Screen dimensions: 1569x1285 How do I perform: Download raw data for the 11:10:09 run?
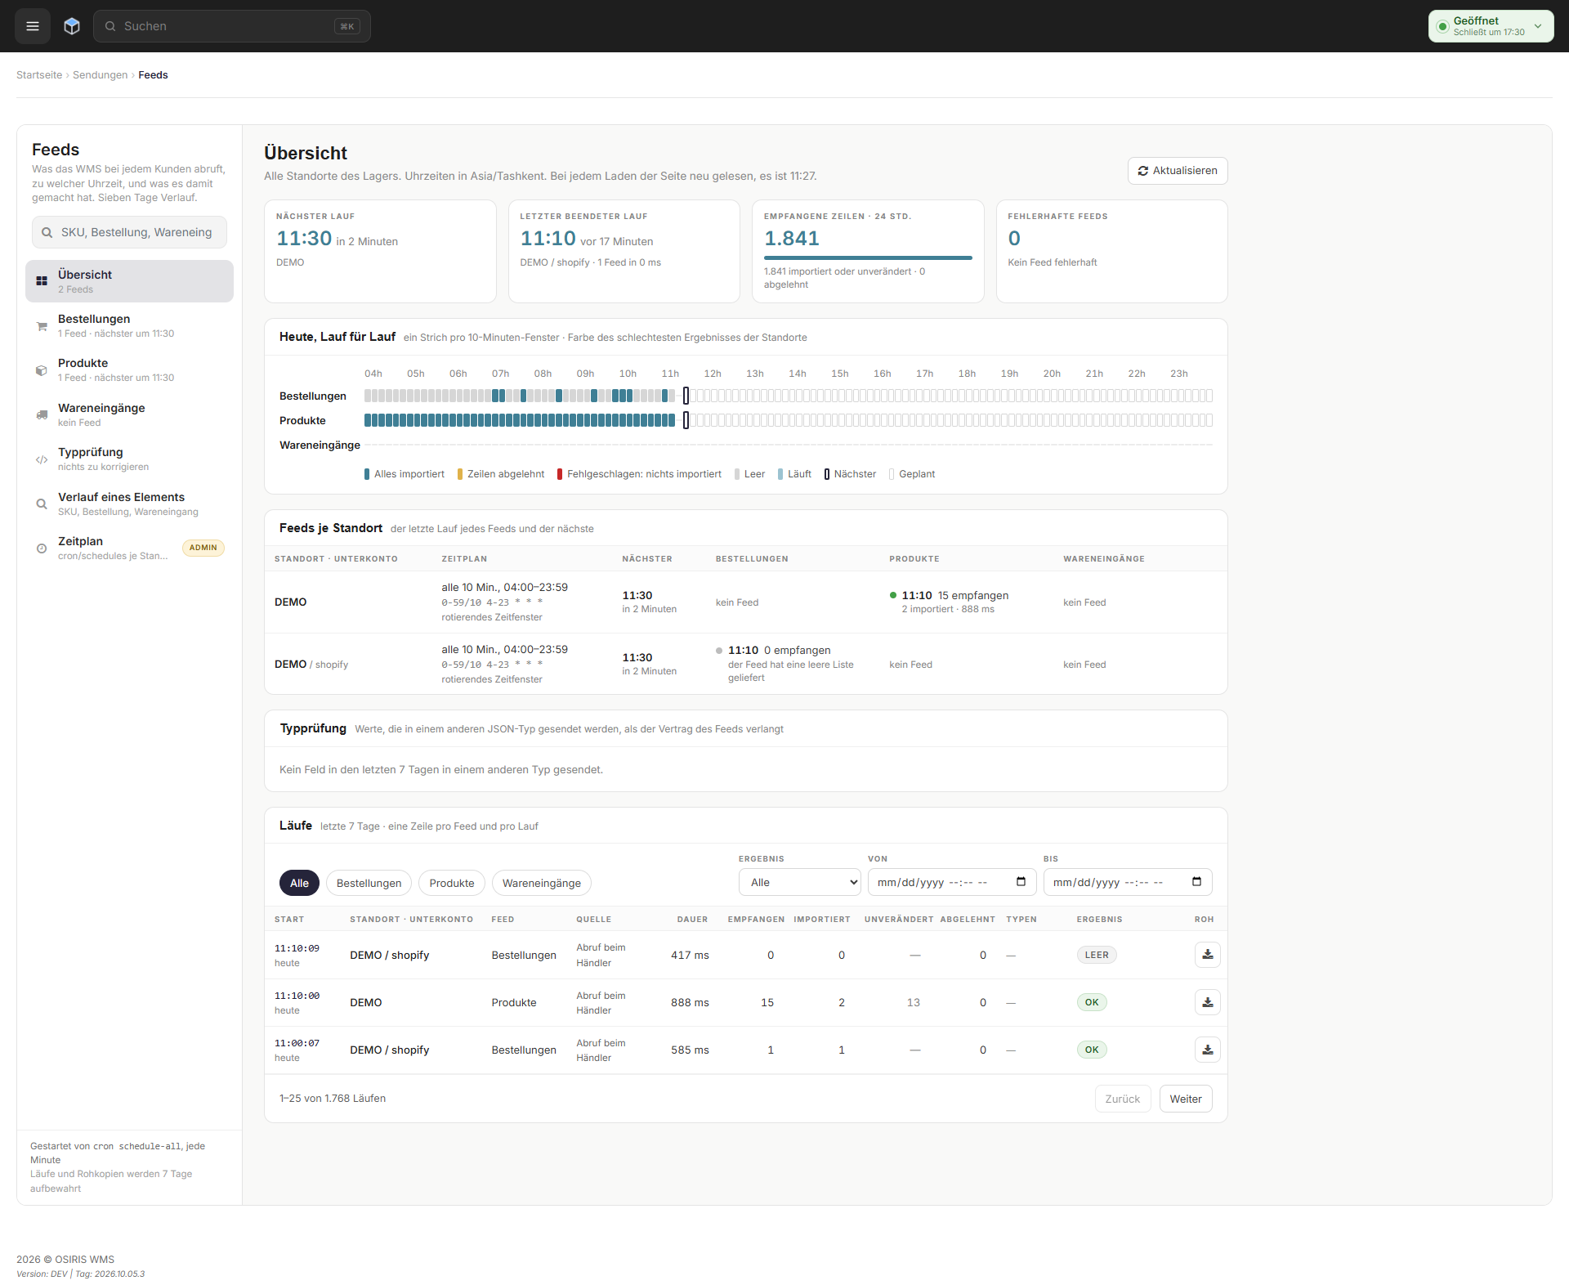[1207, 955]
